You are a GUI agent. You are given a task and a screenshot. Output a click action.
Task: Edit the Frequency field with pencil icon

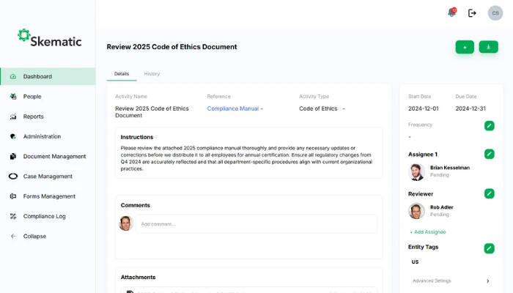click(489, 126)
